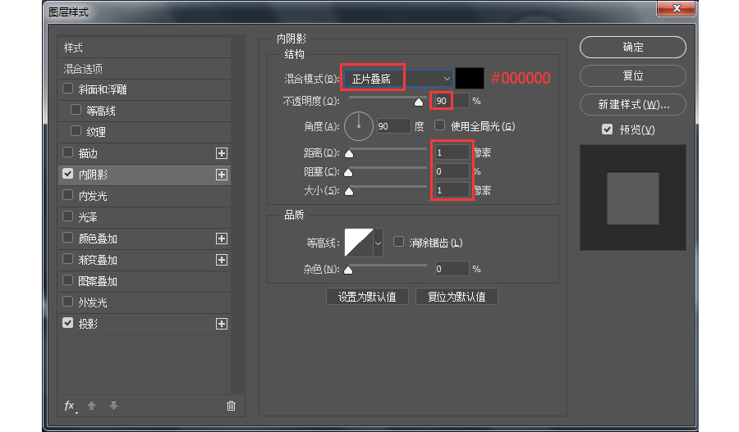Click the style preview thumbnail
This screenshot has width=739, height=432.
click(x=632, y=198)
